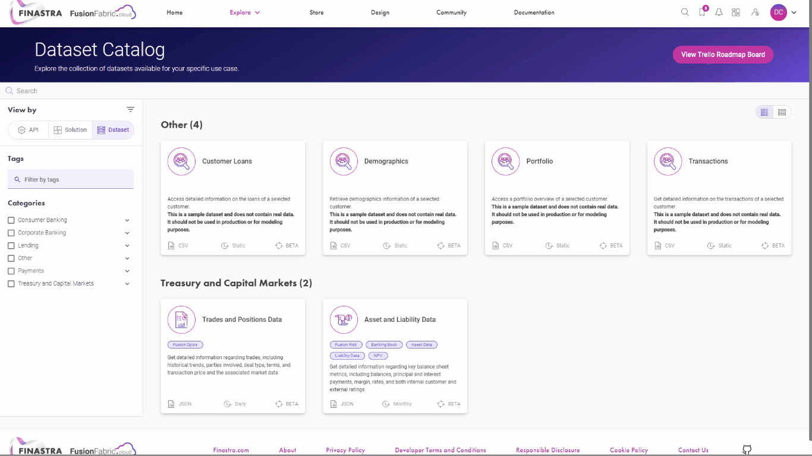Click the filter lines icon beside View by

pos(131,110)
